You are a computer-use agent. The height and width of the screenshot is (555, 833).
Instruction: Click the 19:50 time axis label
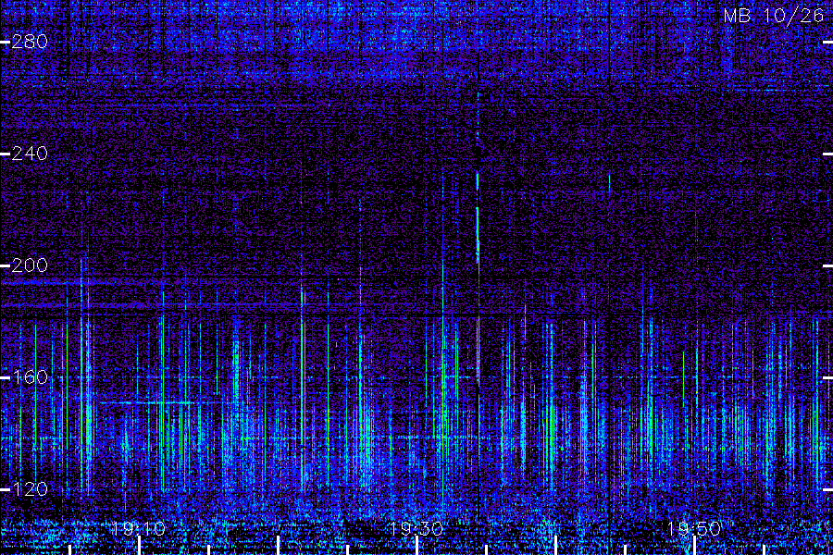(x=694, y=528)
